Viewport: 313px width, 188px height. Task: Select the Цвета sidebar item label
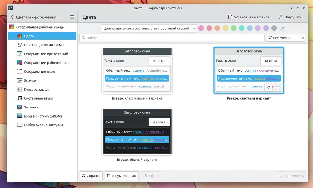click(x=29, y=36)
